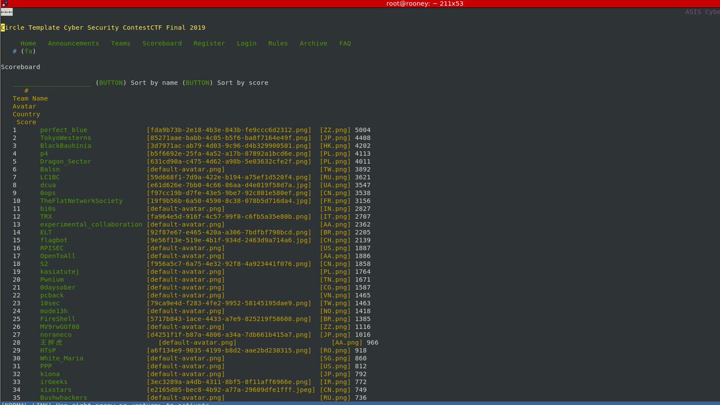Click the [ZZ.png] flag of perfect_blue
This screenshot has height=405, width=720.
(x=335, y=130)
